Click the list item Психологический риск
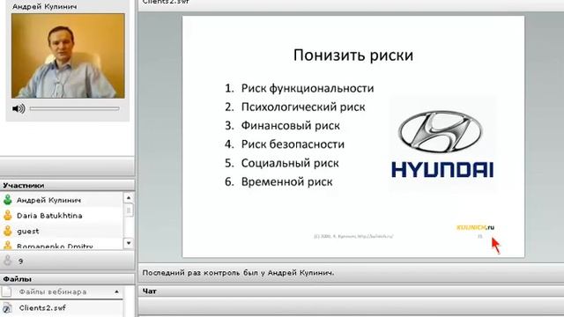 (x=303, y=107)
